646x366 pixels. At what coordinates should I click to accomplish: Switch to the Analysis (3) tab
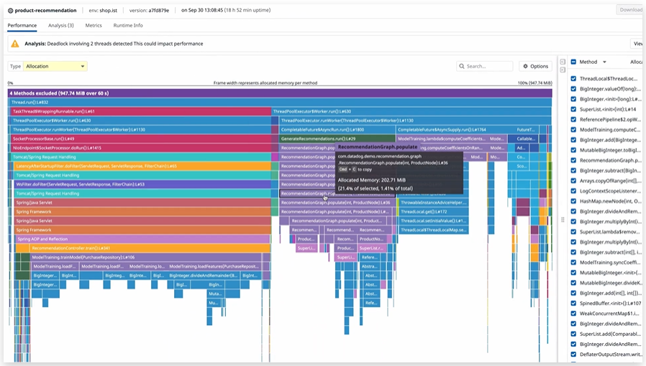pos(61,25)
